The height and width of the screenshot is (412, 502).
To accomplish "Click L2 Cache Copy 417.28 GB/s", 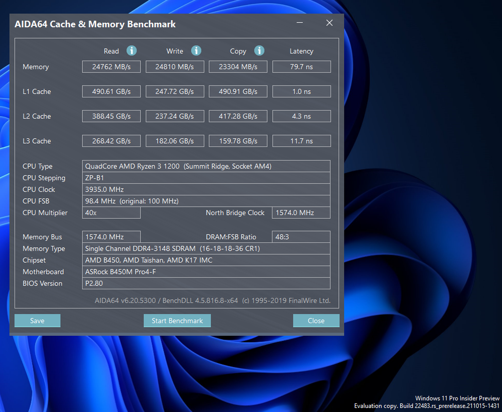I will click(x=238, y=116).
